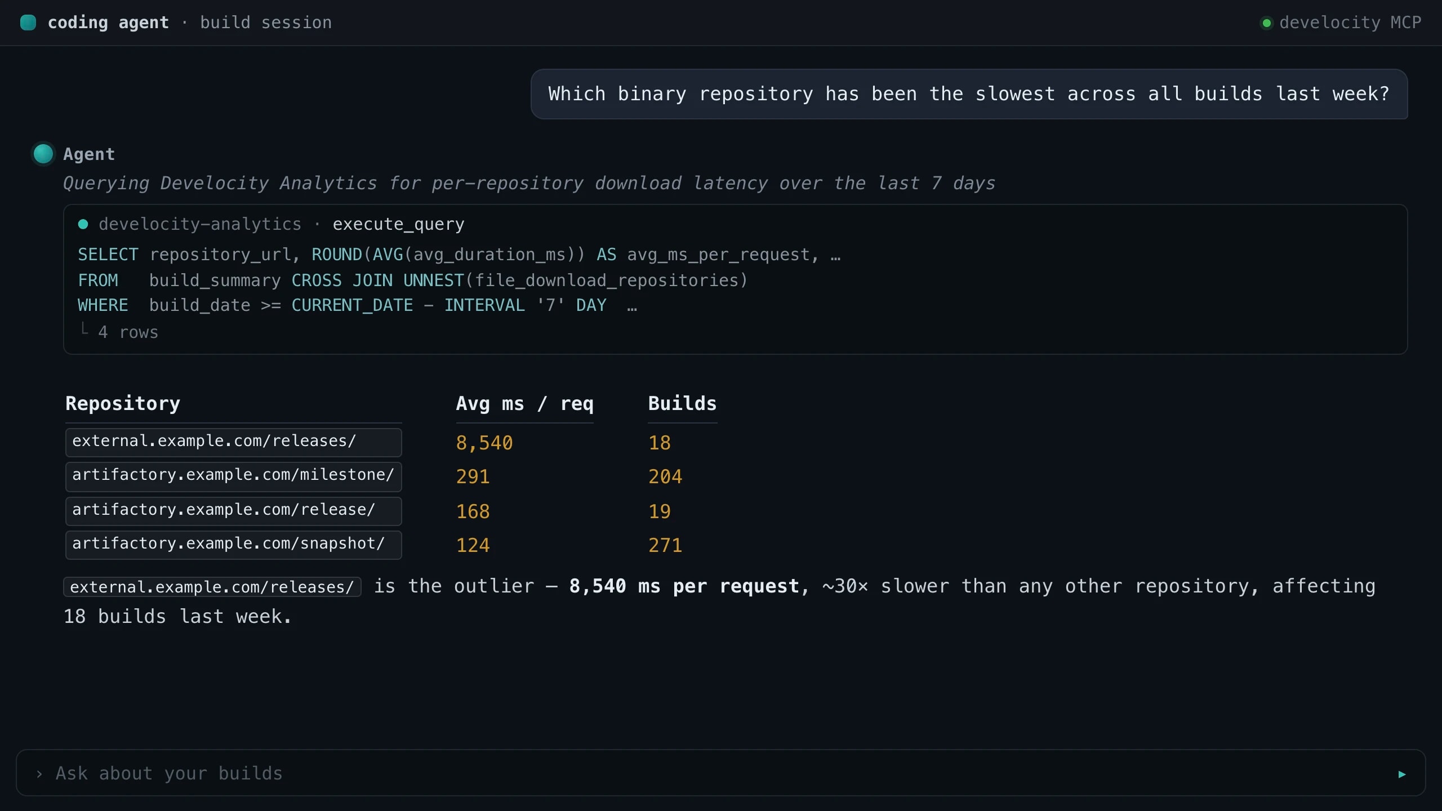Click the SELECT repository_url query line

coord(459,255)
